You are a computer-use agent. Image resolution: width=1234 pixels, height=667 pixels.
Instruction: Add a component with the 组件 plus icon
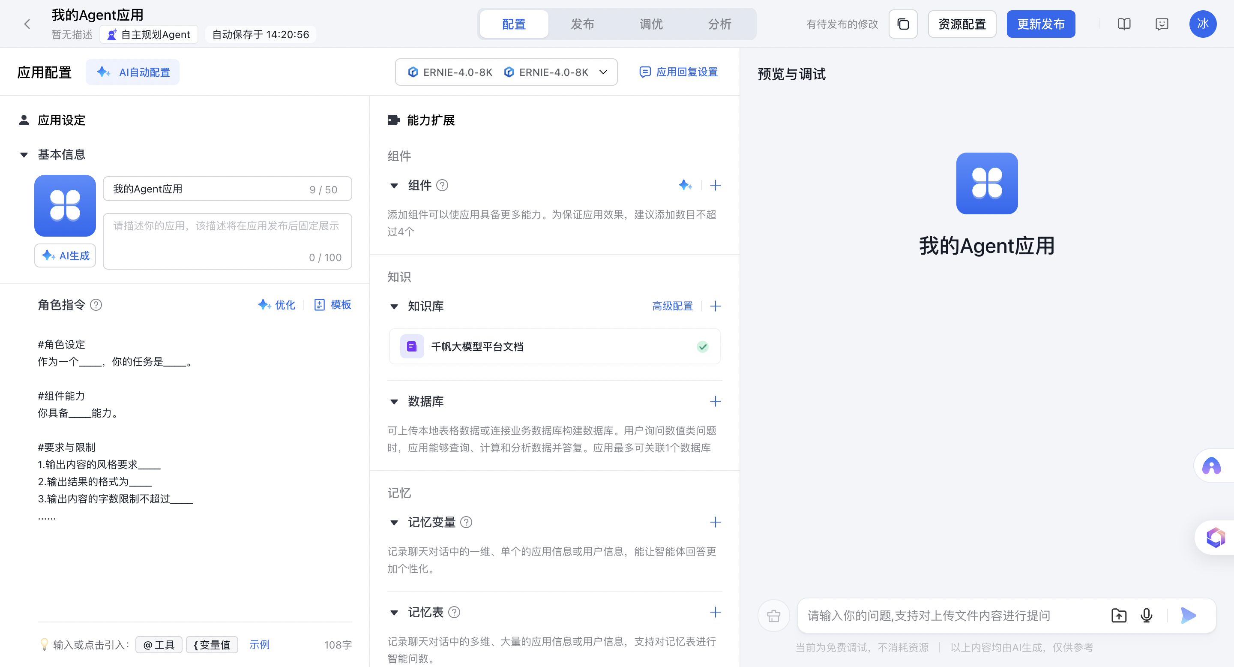tap(715, 185)
